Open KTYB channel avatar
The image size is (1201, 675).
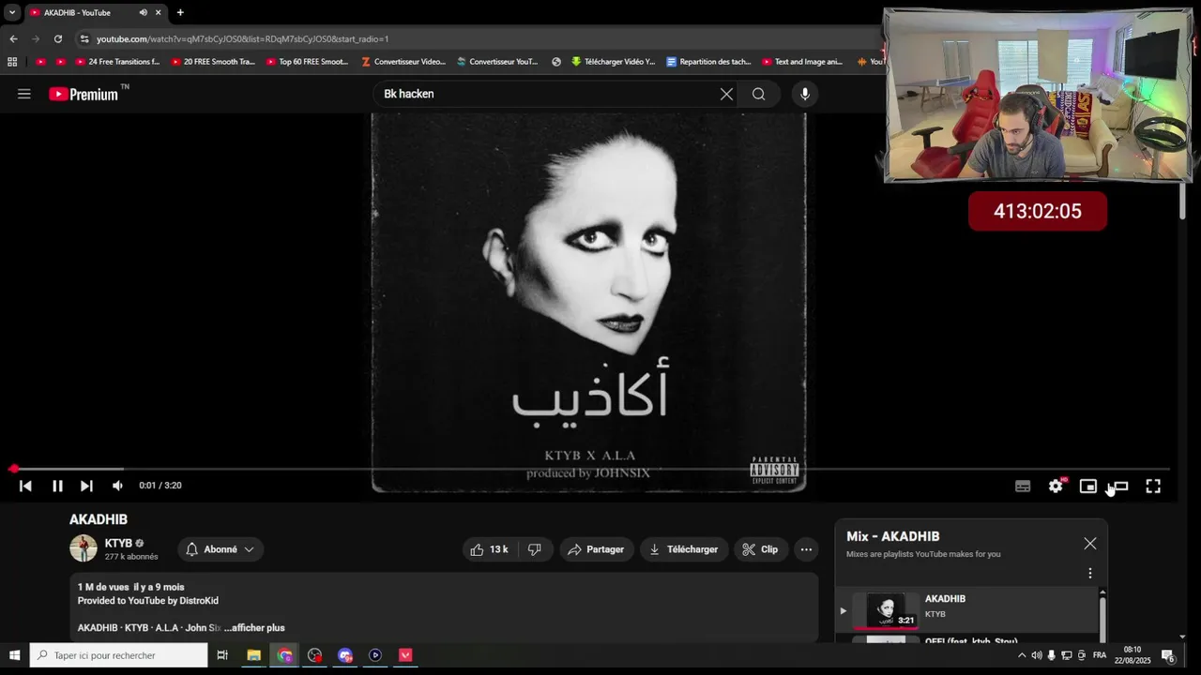point(84,548)
